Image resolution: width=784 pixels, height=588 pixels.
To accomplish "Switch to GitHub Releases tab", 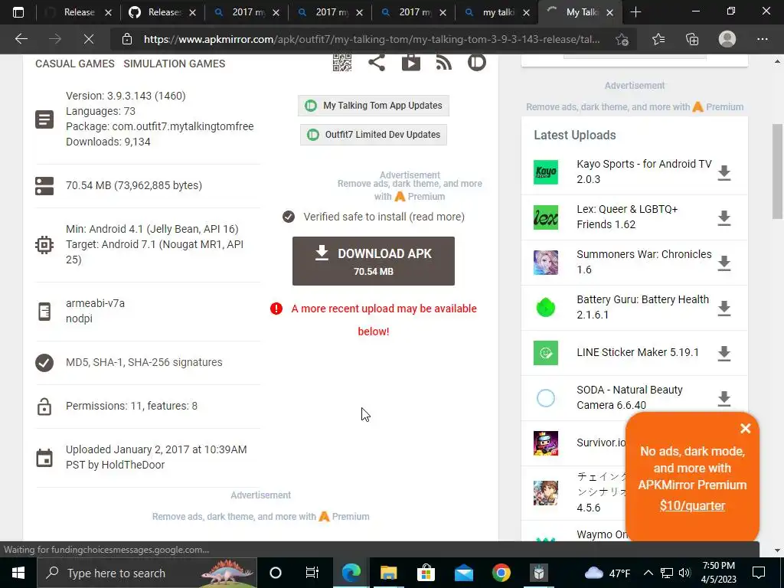I will pos(162,12).
